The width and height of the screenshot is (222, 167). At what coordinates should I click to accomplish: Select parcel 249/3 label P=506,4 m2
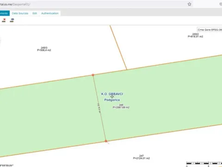(44, 50)
